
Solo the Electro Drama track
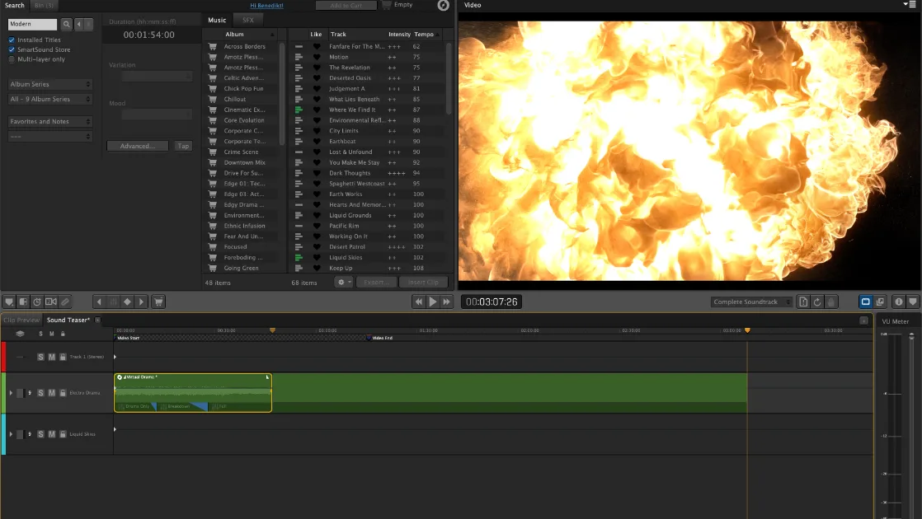click(x=40, y=393)
